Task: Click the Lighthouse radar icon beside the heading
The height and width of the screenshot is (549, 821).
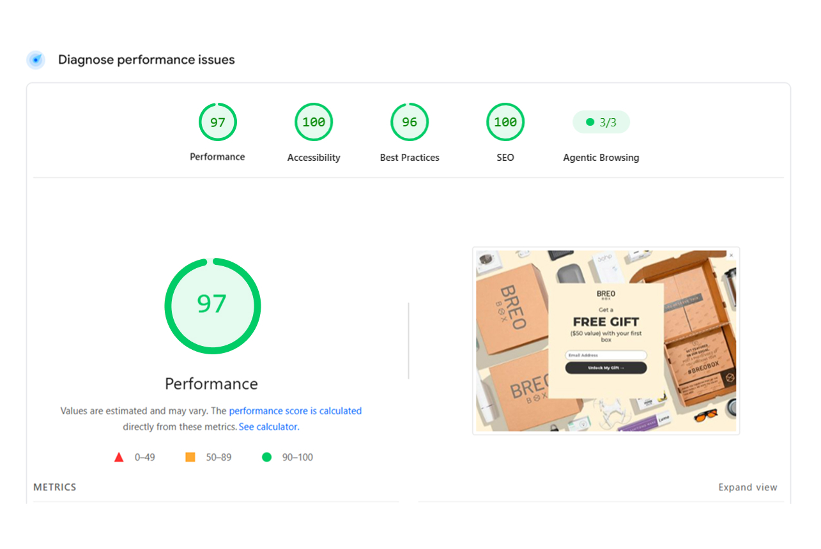Action: click(36, 60)
